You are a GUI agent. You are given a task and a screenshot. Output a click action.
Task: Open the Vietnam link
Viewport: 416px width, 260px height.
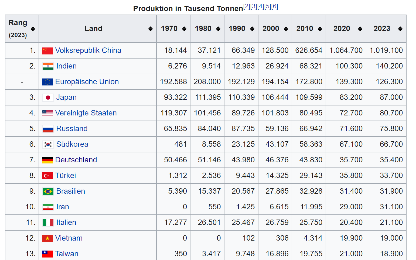(69, 238)
